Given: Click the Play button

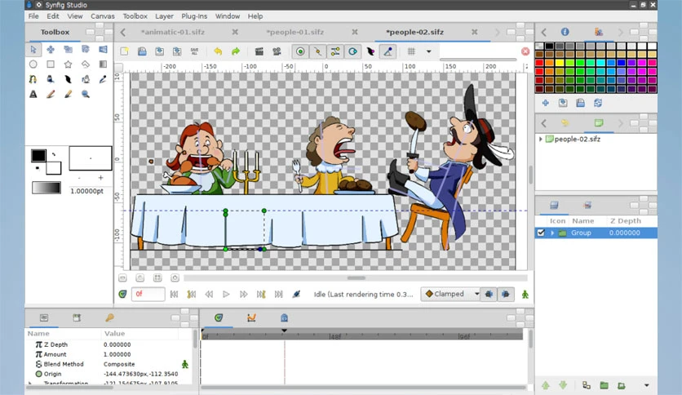Looking at the screenshot, I should (226, 294).
